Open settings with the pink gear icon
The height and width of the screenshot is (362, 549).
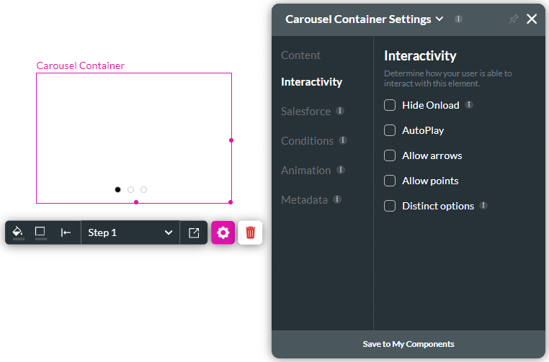[x=223, y=232]
